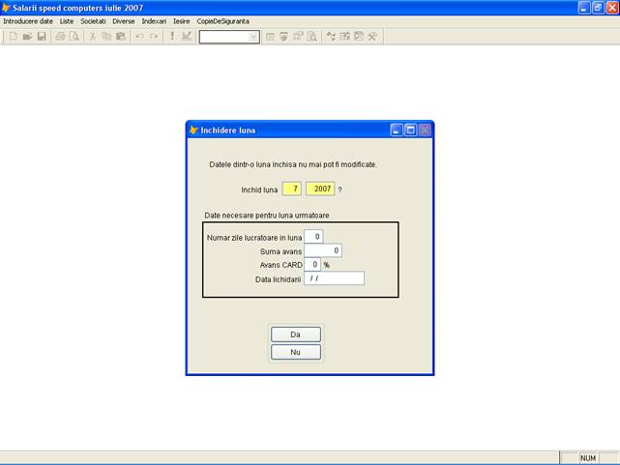Click the NUM indicator in status bar
This screenshot has width=620, height=465.
pos(588,458)
